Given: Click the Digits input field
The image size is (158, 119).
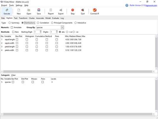Looking at the screenshot, I should [x=53, y=32].
